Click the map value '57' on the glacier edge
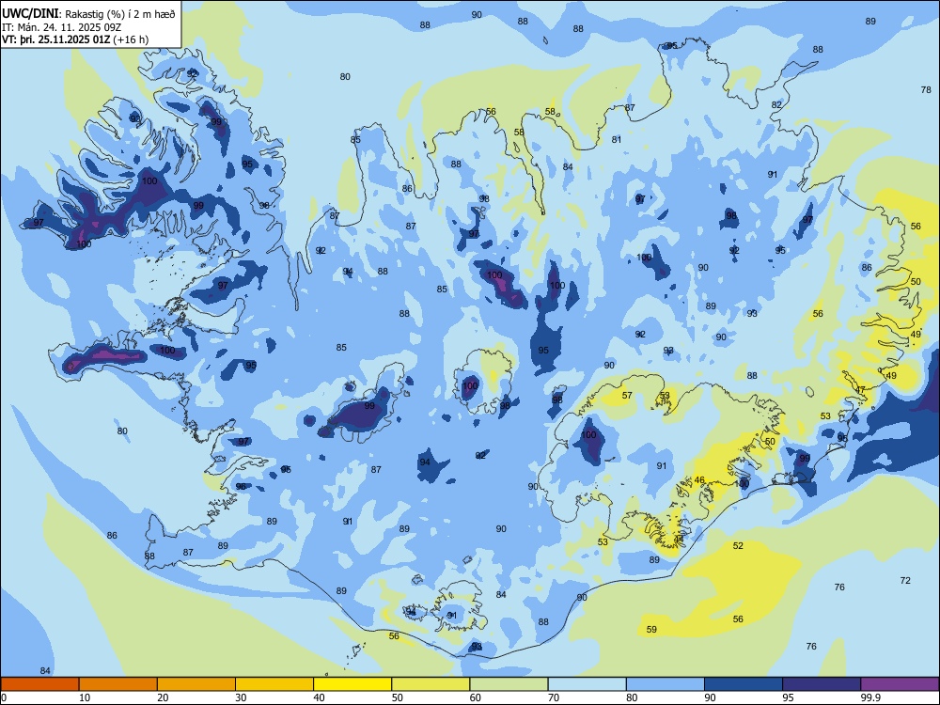The height and width of the screenshot is (705, 940). point(627,396)
